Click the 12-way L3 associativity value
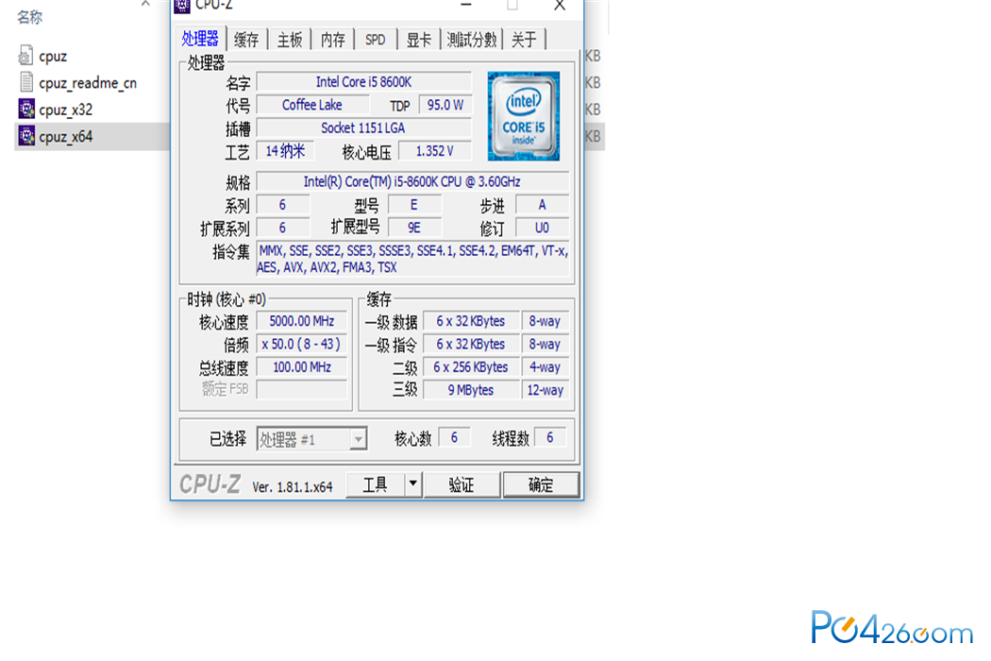This screenshot has height=661, width=991. coord(545,390)
